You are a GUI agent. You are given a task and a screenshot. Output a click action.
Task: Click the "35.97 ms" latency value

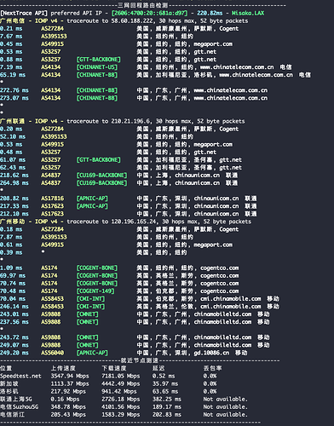coord(165,383)
